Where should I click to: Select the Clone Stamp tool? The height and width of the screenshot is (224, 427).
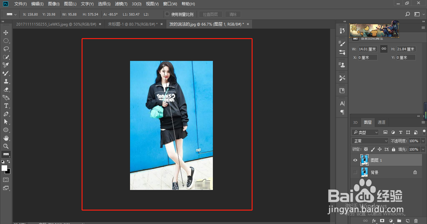[6, 81]
